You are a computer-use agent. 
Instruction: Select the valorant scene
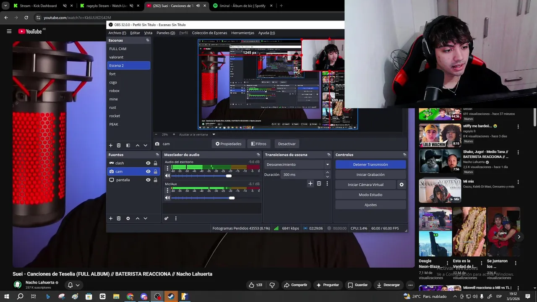128,57
